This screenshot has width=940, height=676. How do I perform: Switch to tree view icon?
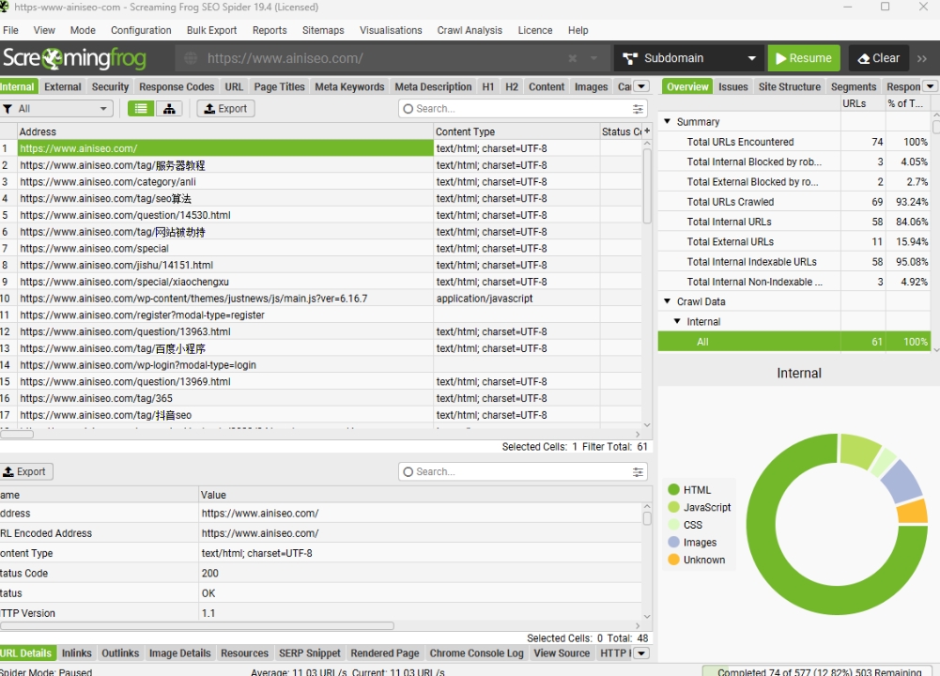point(169,109)
